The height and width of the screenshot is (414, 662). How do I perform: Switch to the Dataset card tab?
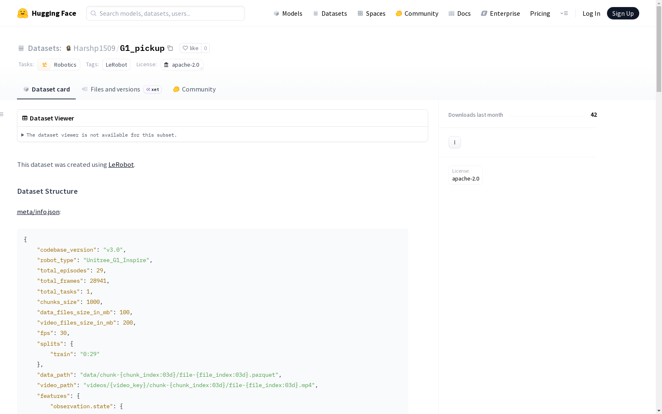click(46, 89)
